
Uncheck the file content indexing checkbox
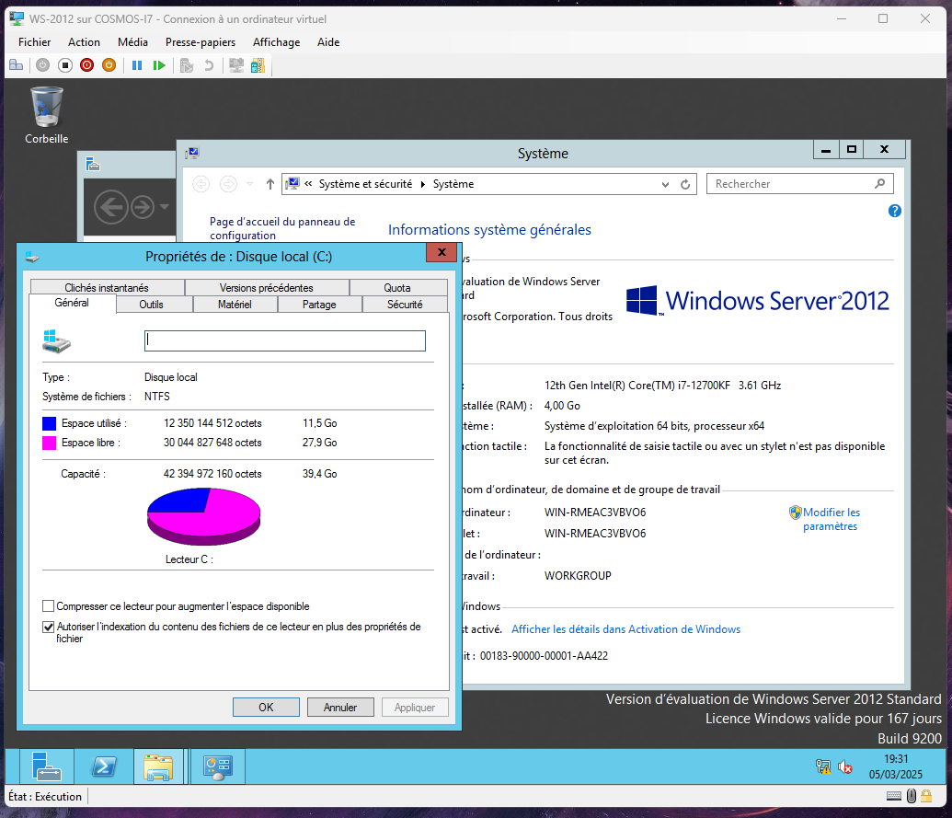point(49,628)
